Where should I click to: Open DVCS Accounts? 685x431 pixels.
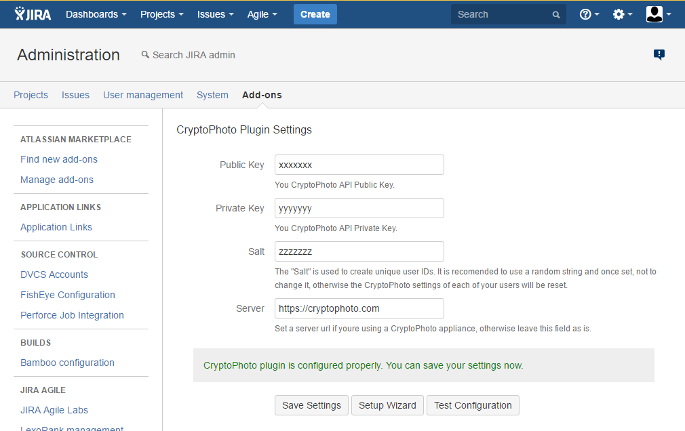click(54, 274)
